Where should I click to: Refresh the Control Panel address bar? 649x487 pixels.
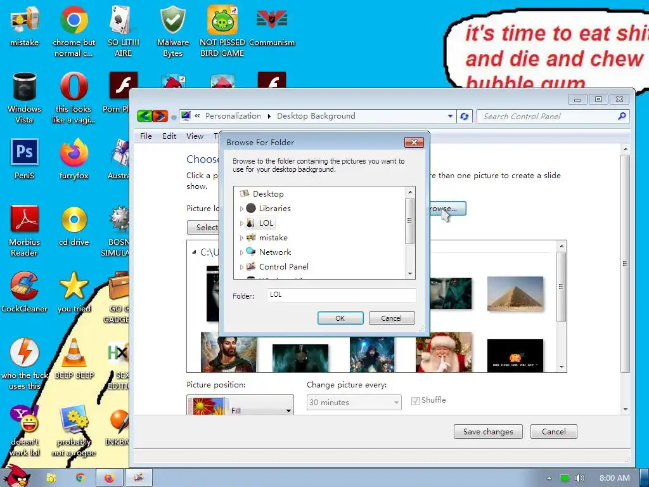465,117
